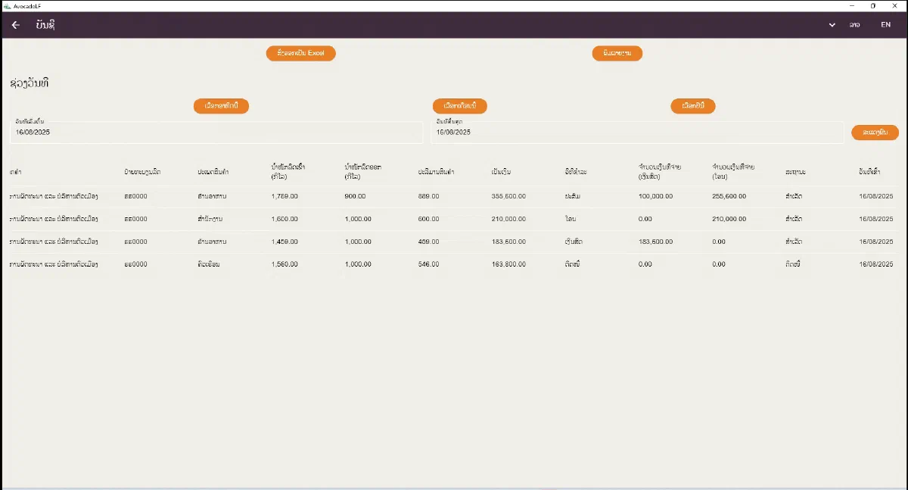Click the 1,000.00 cell in the 1,560.00 row
Screen dimensions: 908x490
(x=358, y=264)
